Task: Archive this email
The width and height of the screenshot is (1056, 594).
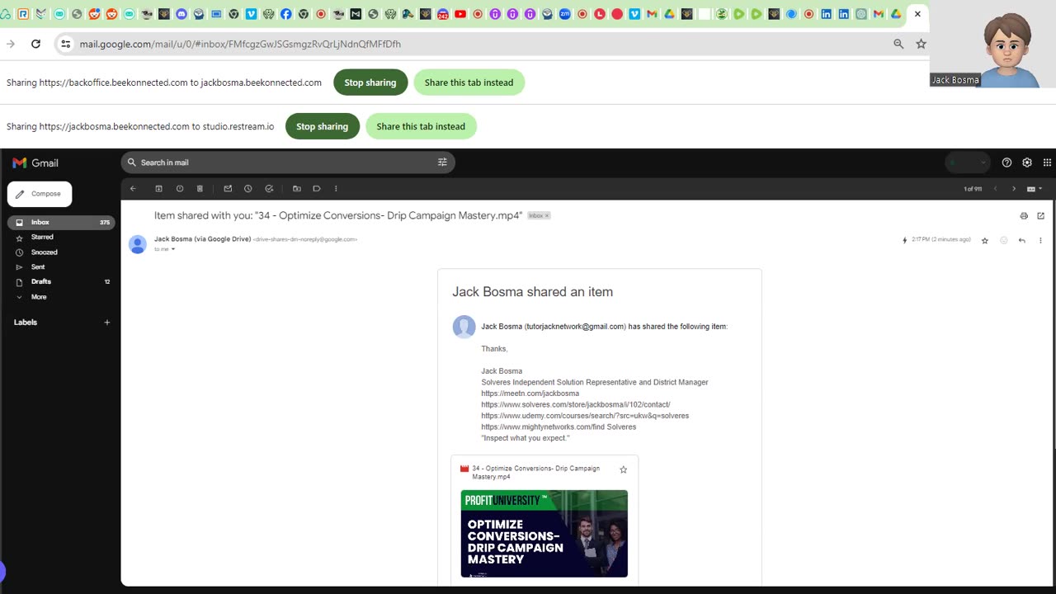Action: (x=159, y=189)
